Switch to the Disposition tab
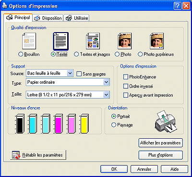The width and height of the screenshot is (192, 177). (48, 18)
